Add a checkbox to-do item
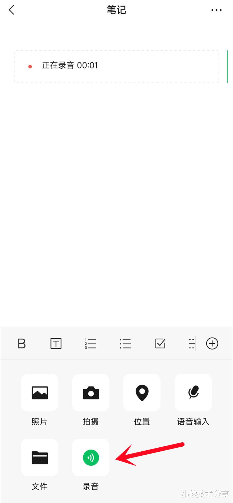 [160, 343]
